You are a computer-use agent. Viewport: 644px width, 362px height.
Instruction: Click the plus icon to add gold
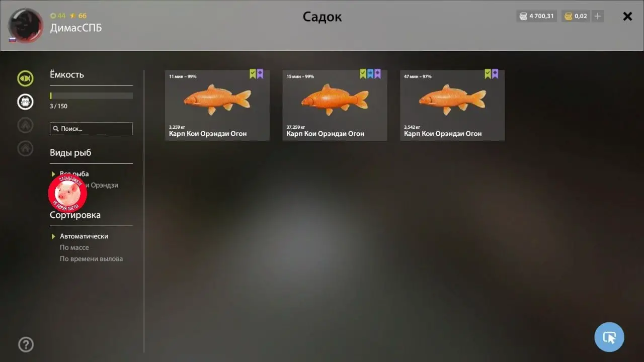coord(597,16)
